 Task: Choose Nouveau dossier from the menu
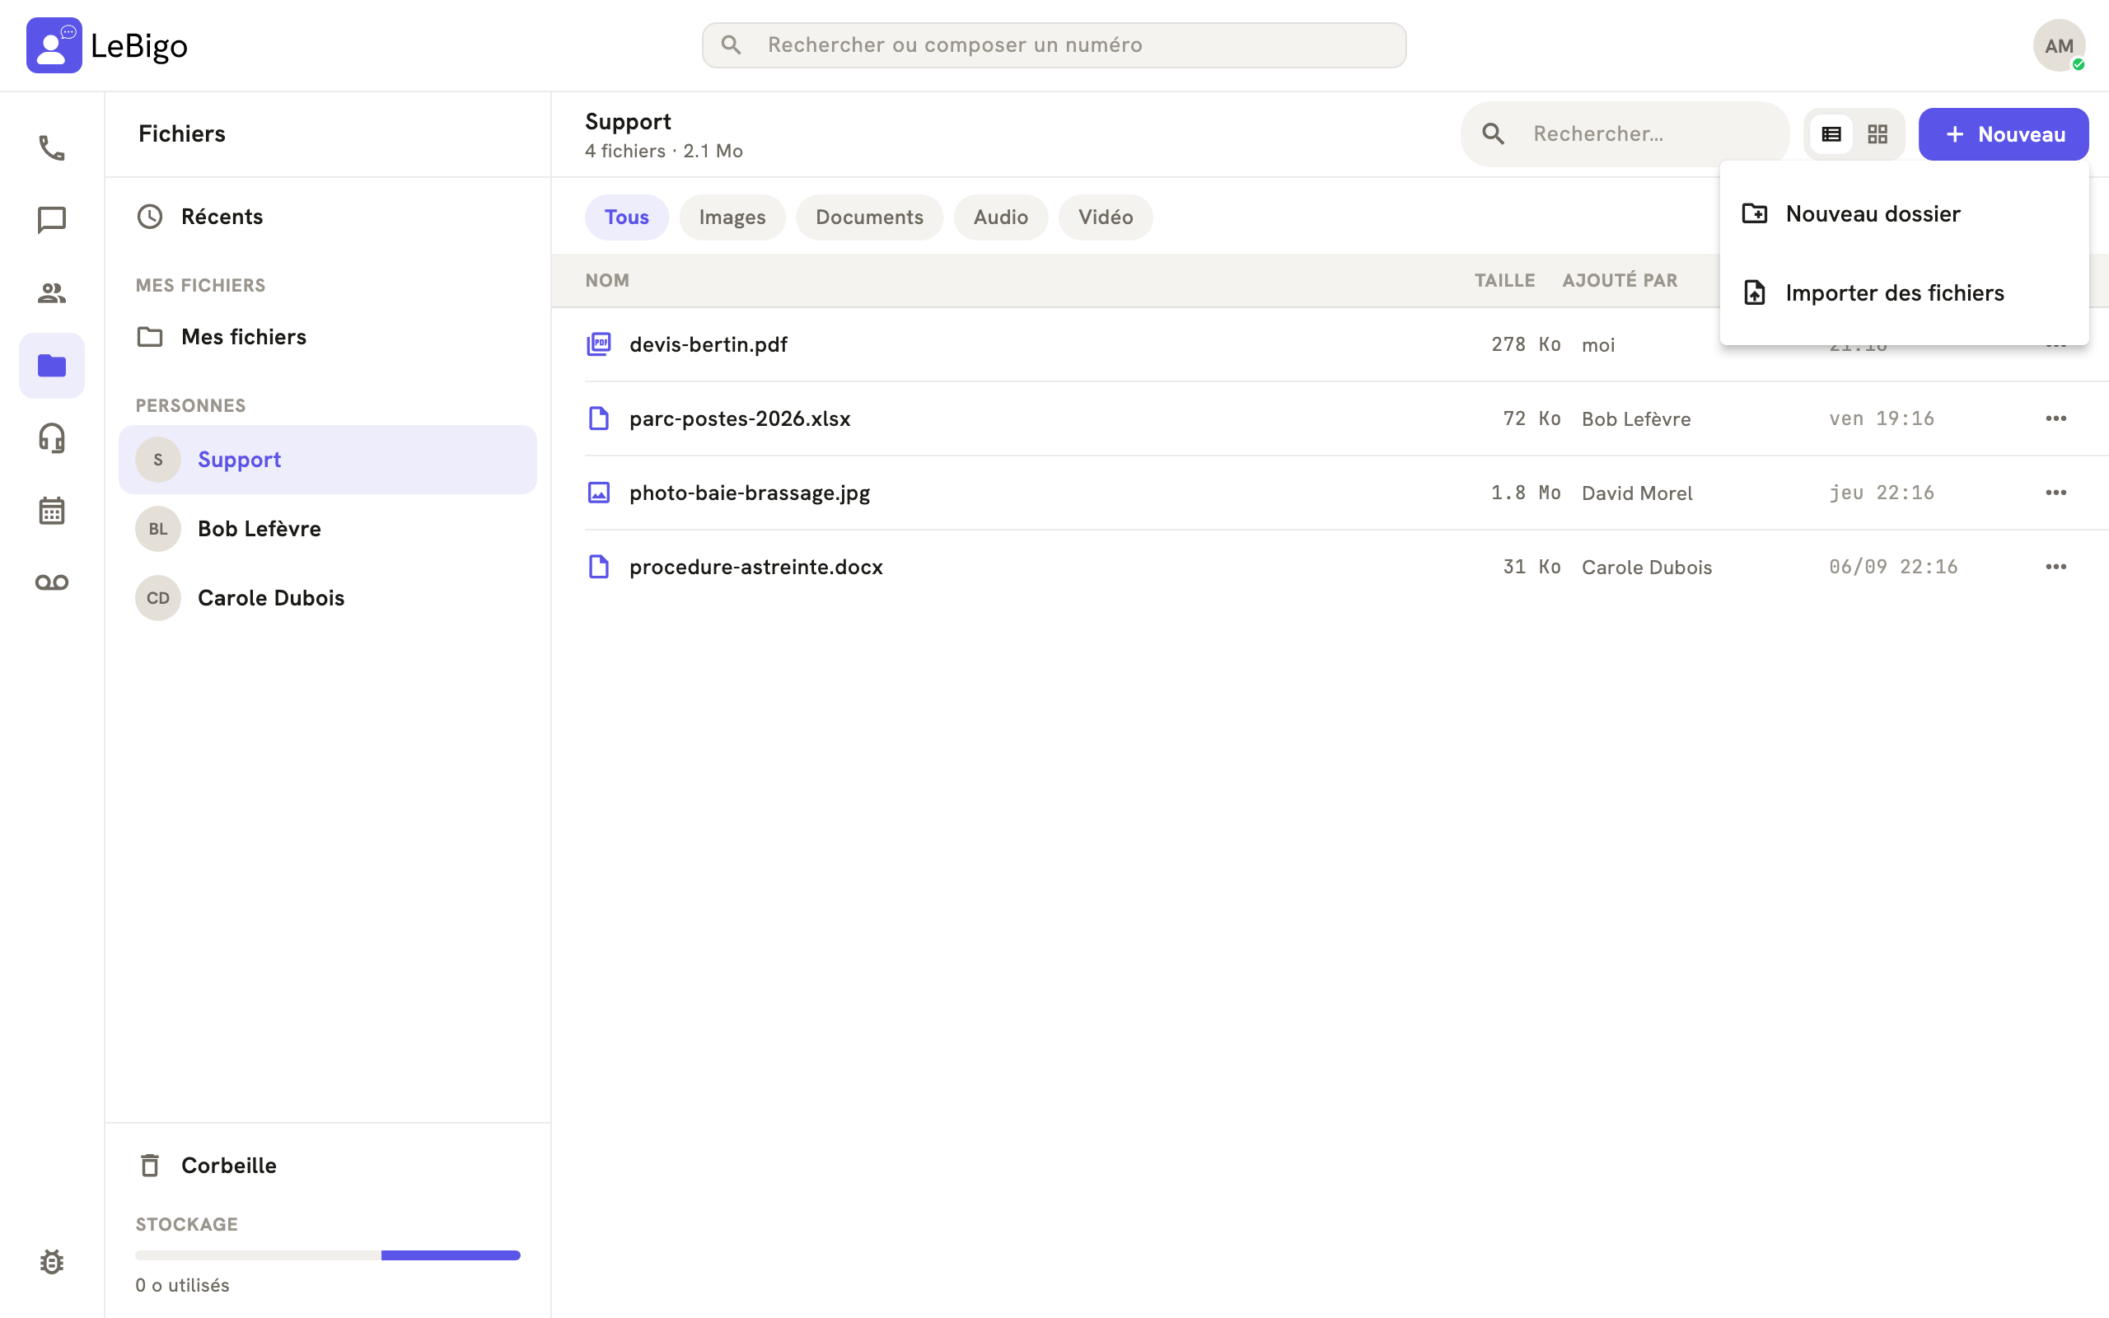pos(1904,213)
